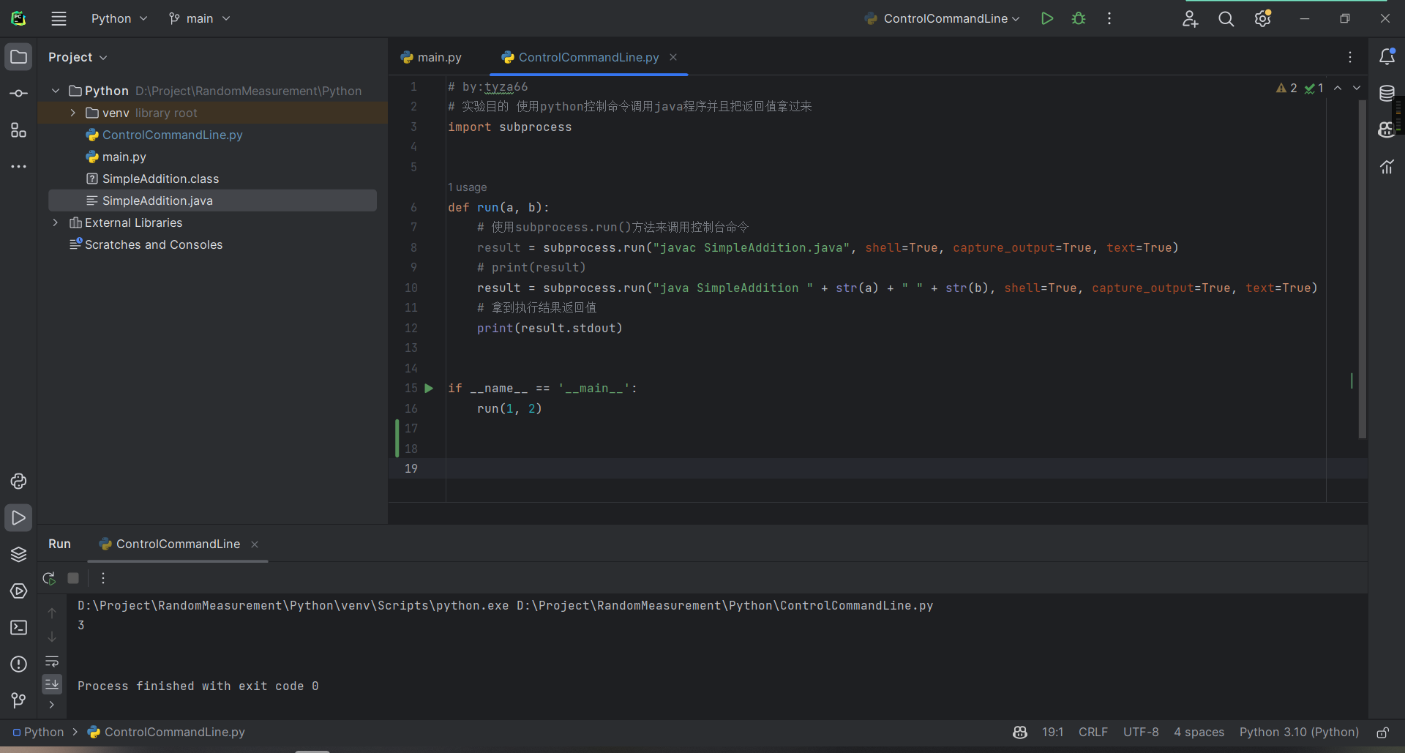This screenshot has width=1405, height=753.
Task: Toggle soft-wrap in the Run console
Action: pyautogui.click(x=52, y=662)
